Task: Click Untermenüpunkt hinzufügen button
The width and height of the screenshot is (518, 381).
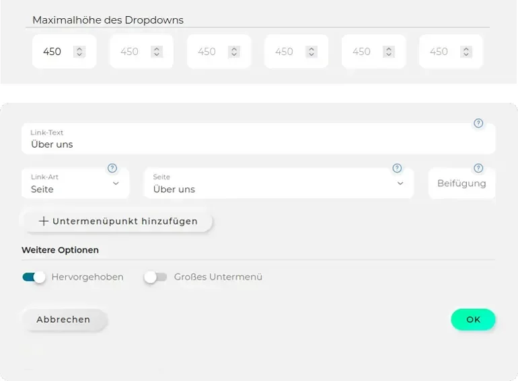Action: pyautogui.click(x=118, y=221)
